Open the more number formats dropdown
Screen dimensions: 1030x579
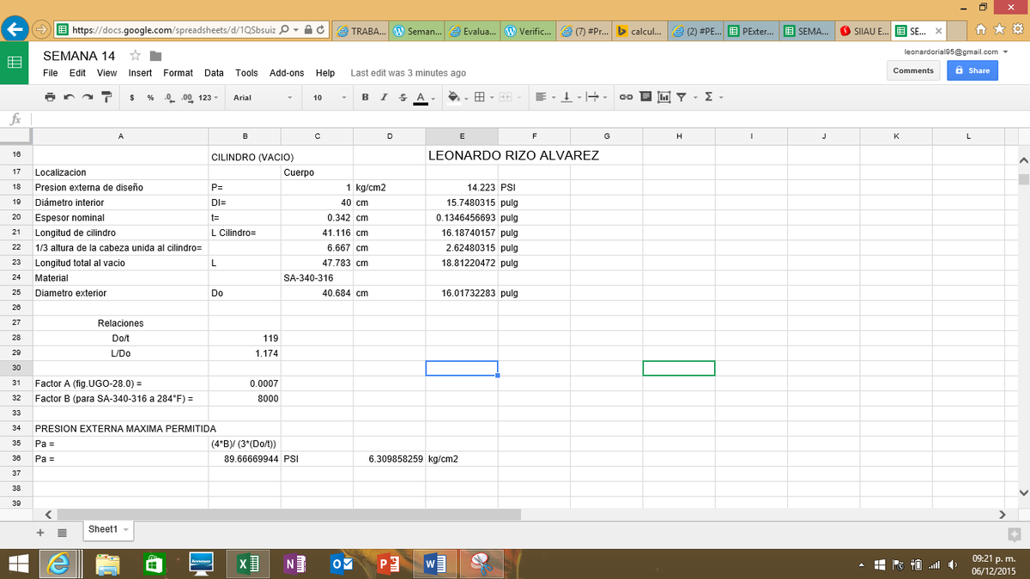click(x=208, y=98)
